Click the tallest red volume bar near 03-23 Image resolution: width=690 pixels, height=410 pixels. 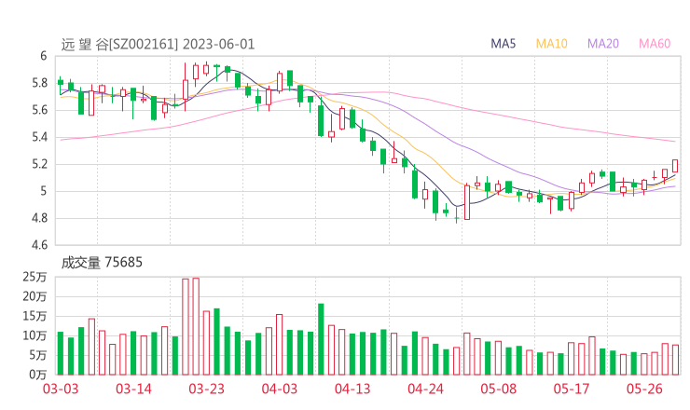pyautogui.click(x=196, y=326)
